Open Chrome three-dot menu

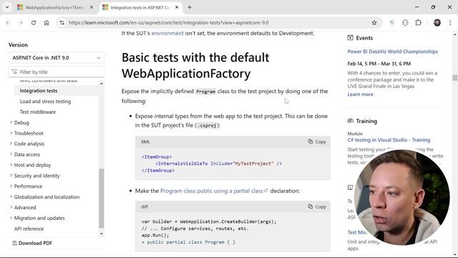tap(450, 22)
